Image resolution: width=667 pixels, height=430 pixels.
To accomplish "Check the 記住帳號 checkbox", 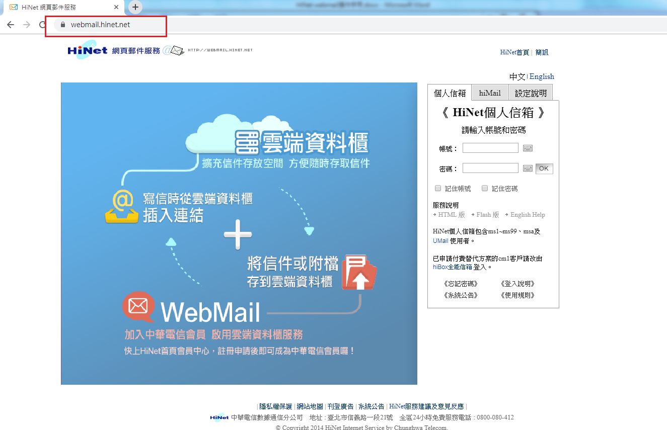I will coord(438,188).
